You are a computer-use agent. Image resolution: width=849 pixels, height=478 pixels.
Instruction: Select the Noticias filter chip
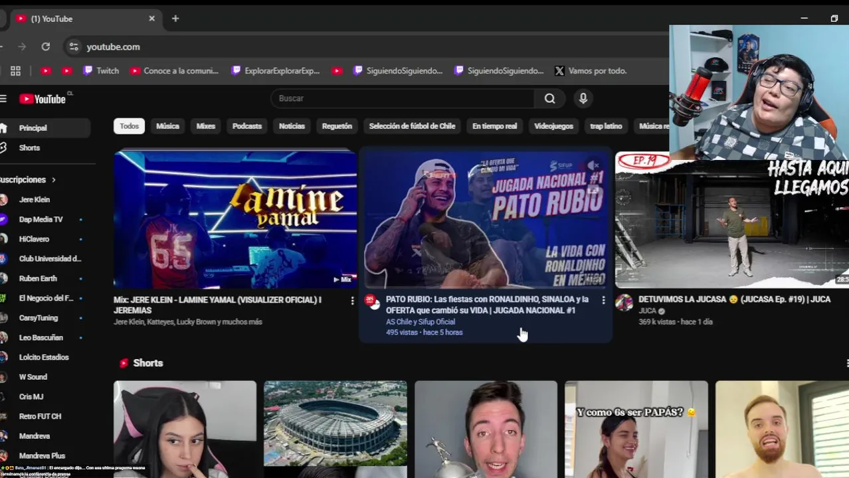[x=292, y=126]
